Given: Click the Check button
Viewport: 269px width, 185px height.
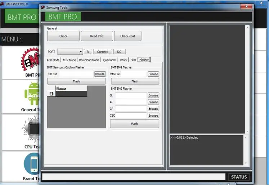Looking at the screenshot, I should click(63, 36).
